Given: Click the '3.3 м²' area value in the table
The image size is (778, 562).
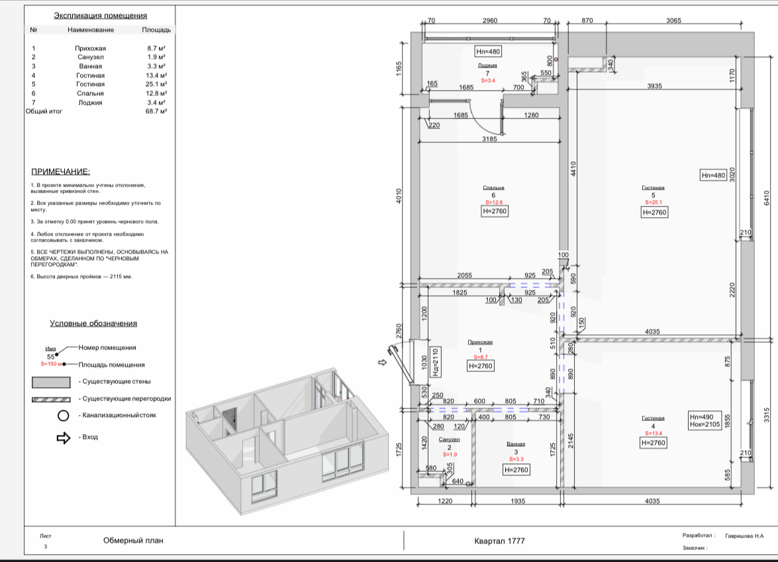Looking at the screenshot, I should point(156,66).
